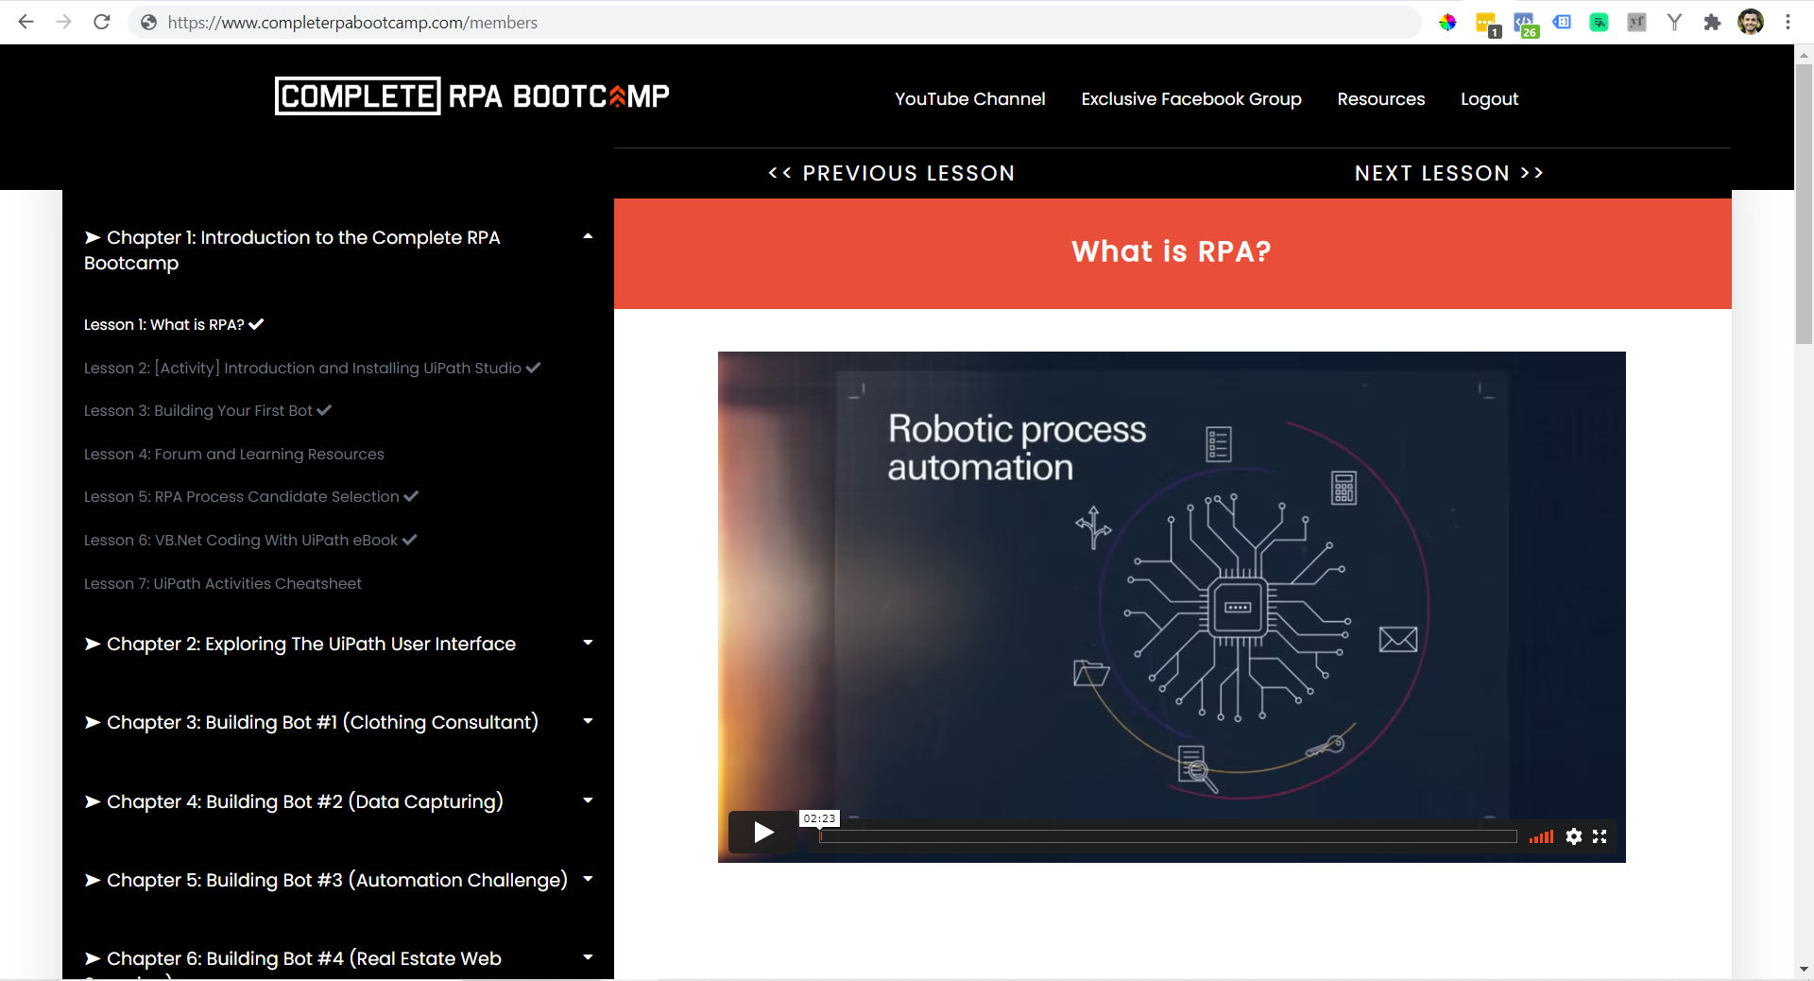The height and width of the screenshot is (981, 1814).
Task: Click the scrollbar up arrow
Action: point(1804,55)
